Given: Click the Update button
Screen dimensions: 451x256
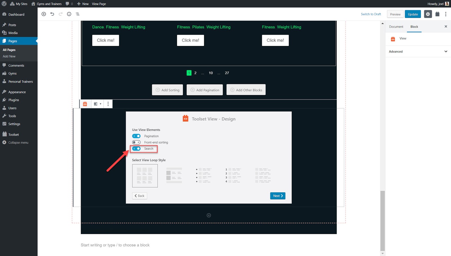Looking at the screenshot, I should pyautogui.click(x=413, y=14).
